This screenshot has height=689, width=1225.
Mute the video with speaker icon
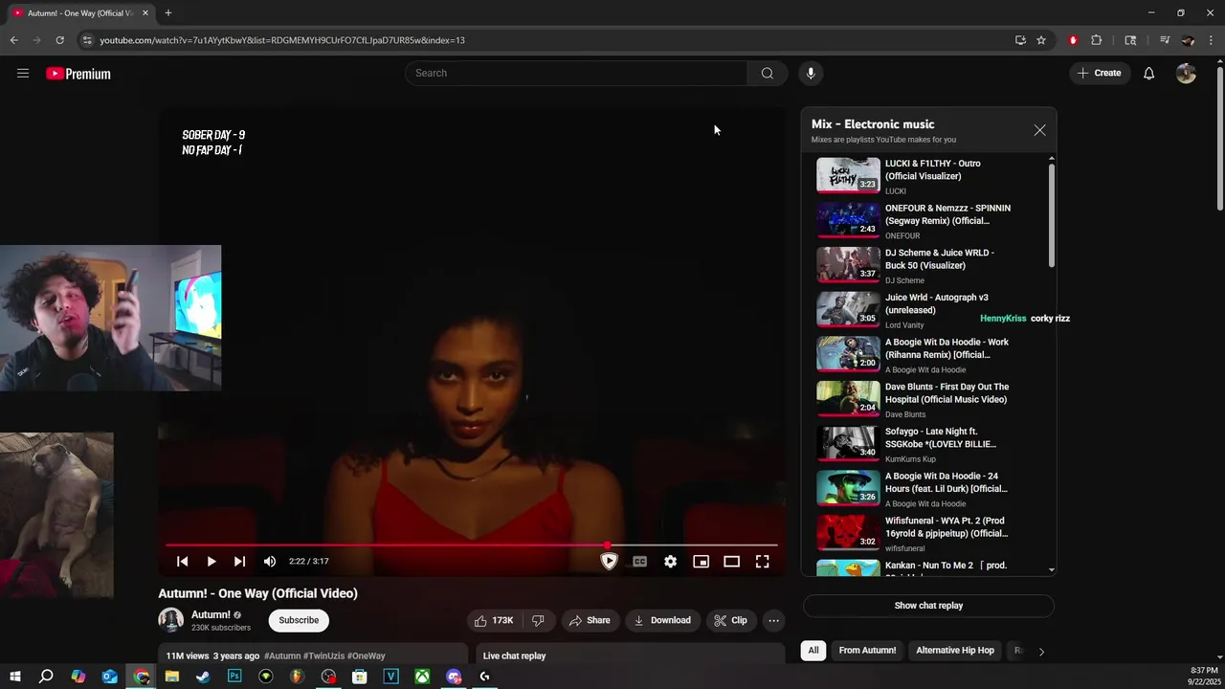click(270, 562)
